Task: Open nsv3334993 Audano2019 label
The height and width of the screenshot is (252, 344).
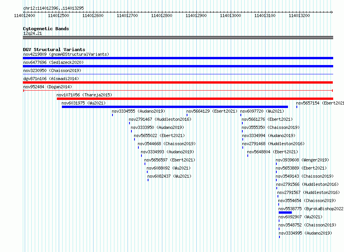Action: click(x=167, y=152)
